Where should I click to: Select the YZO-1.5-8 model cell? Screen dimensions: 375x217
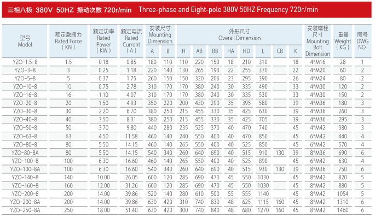pos(25,62)
